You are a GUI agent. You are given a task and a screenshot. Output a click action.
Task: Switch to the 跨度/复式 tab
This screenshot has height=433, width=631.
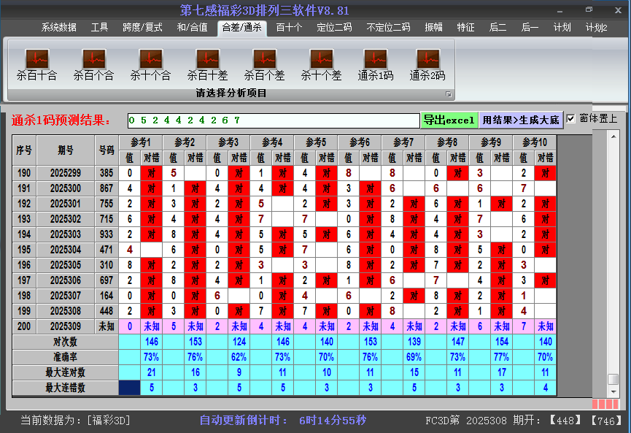pyautogui.click(x=142, y=28)
